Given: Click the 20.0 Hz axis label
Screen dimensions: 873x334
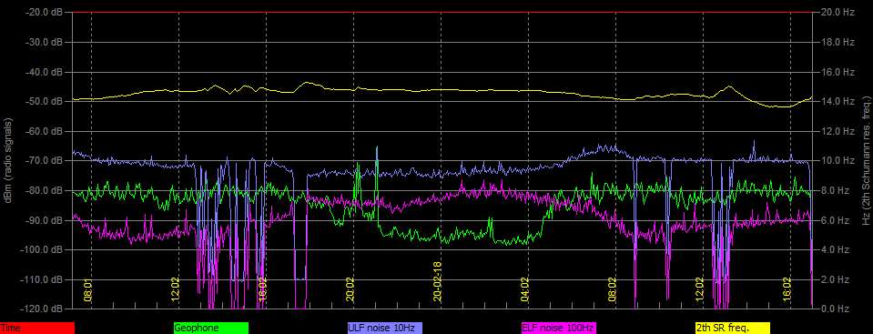Looking at the screenshot, I should coord(837,12).
